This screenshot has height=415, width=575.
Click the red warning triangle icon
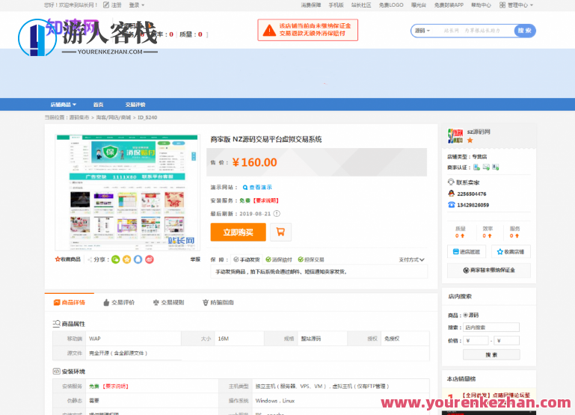pos(269,30)
